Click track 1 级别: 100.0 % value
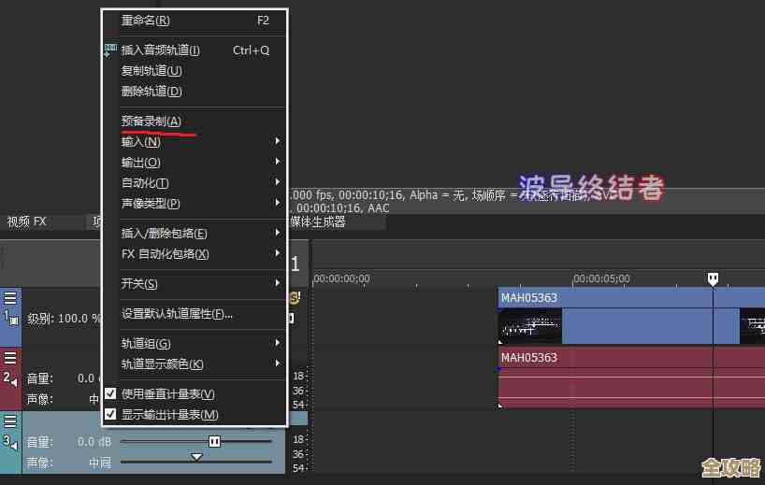 (x=79, y=320)
